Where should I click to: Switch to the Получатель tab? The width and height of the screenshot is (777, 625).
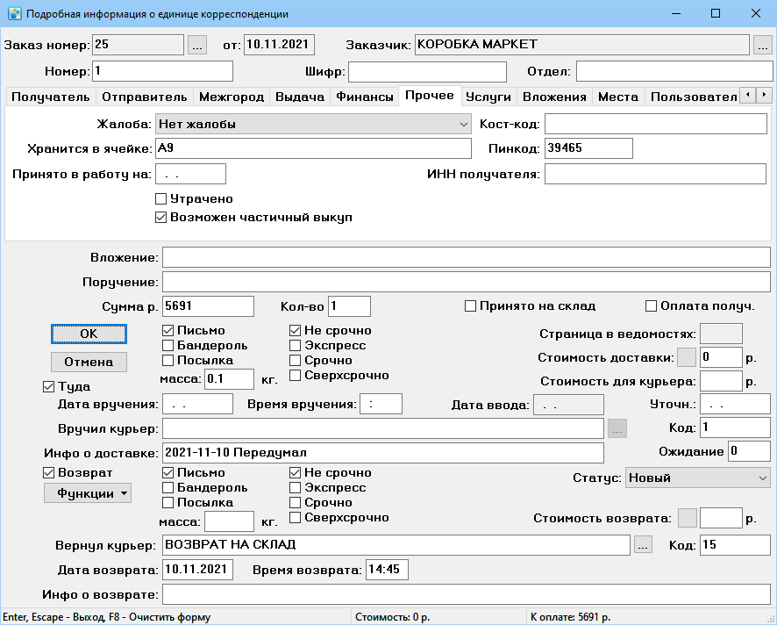click(51, 97)
